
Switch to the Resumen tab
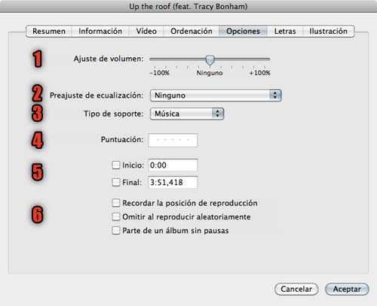point(49,31)
